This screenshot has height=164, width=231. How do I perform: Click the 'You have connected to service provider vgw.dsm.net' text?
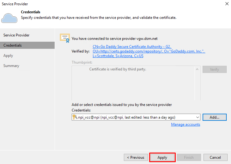(115, 39)
